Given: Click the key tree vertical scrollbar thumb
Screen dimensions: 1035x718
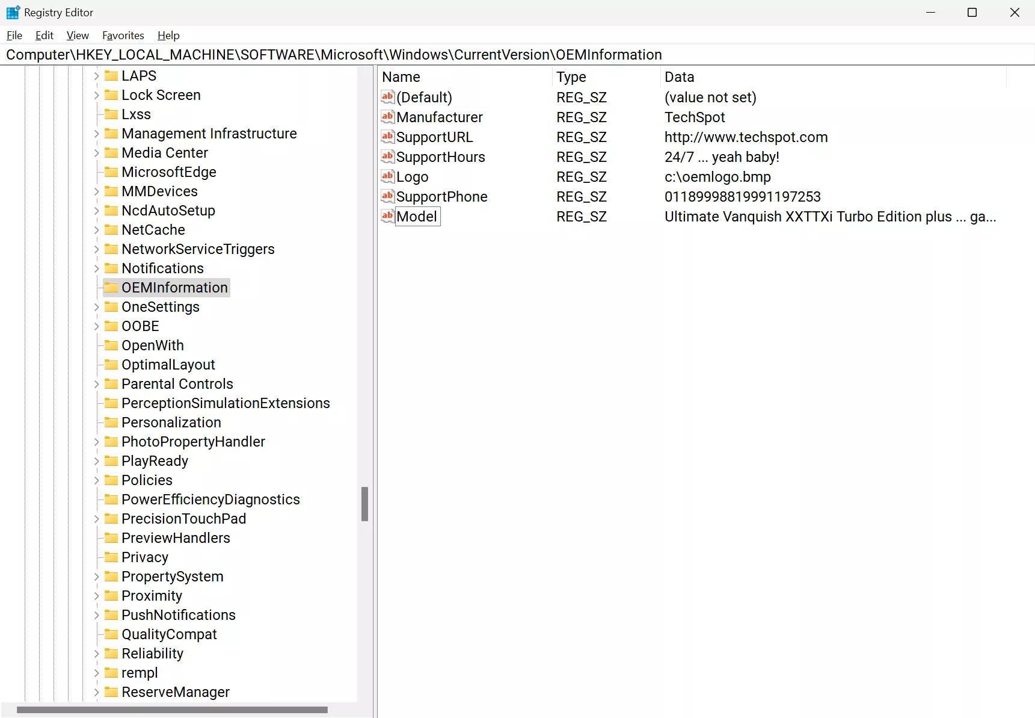Looking at the screenshot, I should [x=364, y=504].
